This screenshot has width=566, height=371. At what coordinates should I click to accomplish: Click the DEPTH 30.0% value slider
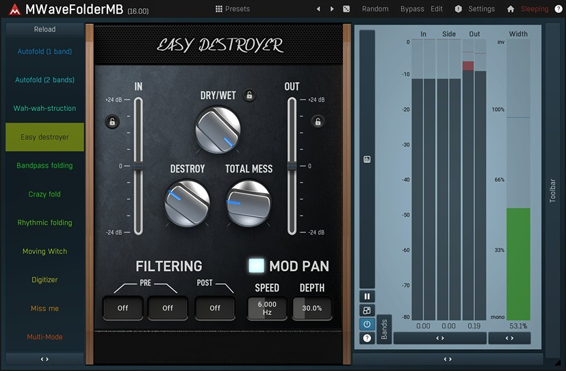pos(312,308)
